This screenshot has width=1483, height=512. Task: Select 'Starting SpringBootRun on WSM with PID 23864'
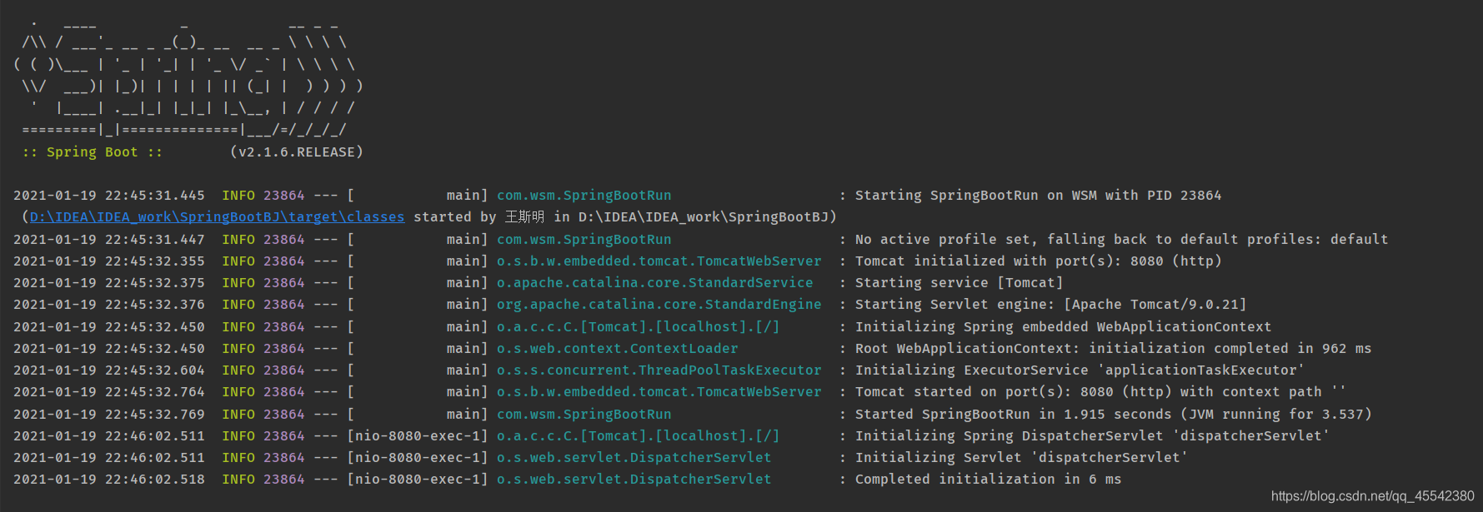pyautogui.click(x=1038, y=196)
